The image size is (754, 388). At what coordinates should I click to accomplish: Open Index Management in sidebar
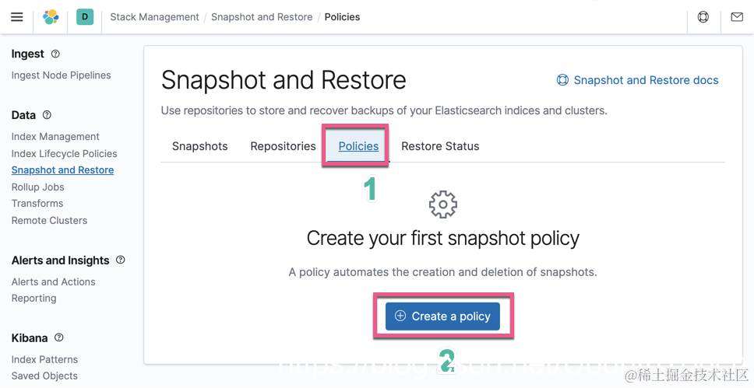point(55,136)
